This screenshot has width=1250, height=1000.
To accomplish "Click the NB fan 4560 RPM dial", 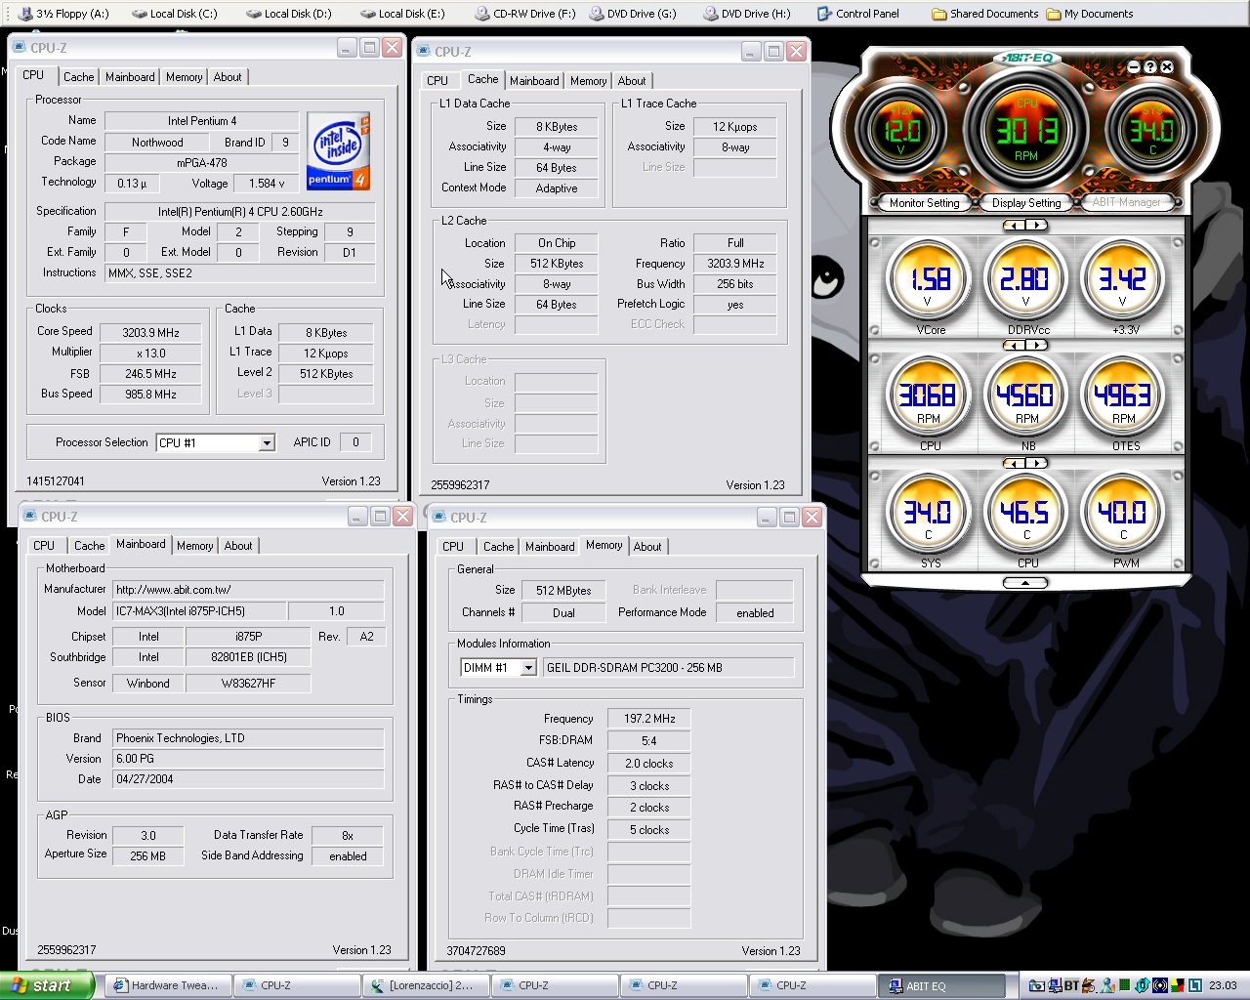I will [1025, 396].
